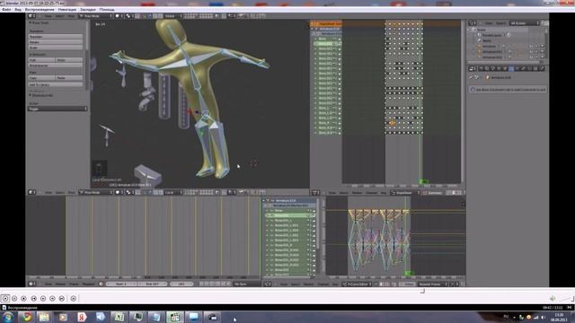Screen dimensions: 575x323
Task: Open the Windows Start menu
Action: [x=8, y=317]
